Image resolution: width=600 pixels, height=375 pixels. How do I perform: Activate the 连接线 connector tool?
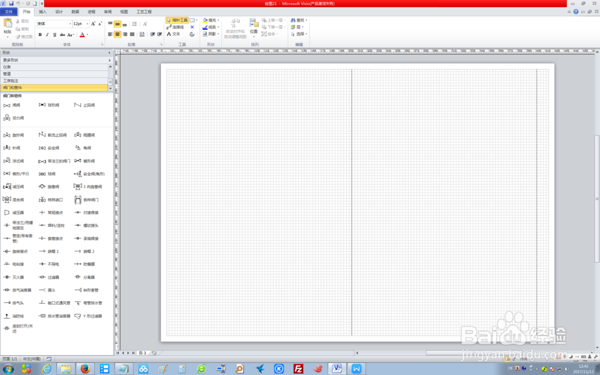point(176,27)
